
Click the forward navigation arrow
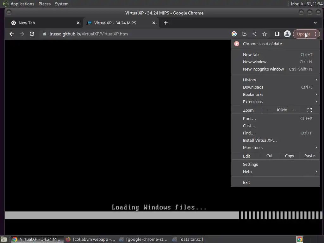(x=22, y=34)
